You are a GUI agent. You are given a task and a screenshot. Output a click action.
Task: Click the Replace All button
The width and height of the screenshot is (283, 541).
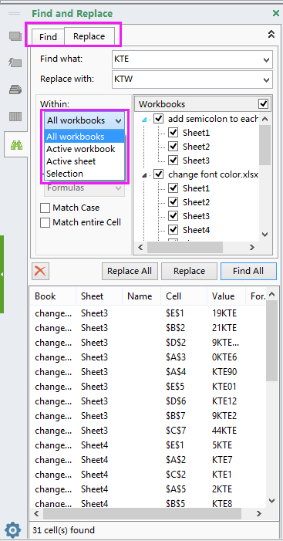tap(130, 271)
